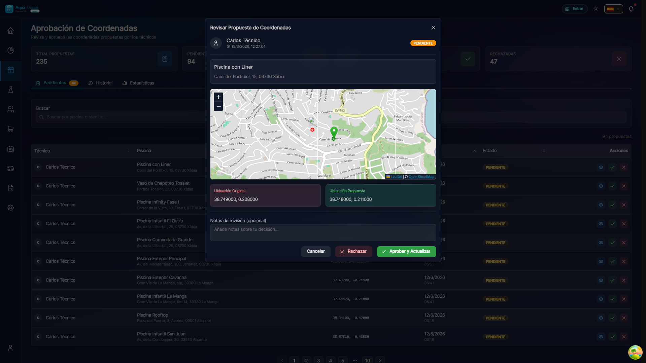646x363 pixels.
Task: View proposal for Piscina Exterior Principal
Action: click(x=601, y=261)
